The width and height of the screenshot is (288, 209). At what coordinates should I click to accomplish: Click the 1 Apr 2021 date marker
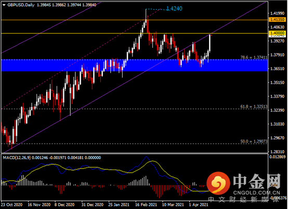click(x=199, y=205)
